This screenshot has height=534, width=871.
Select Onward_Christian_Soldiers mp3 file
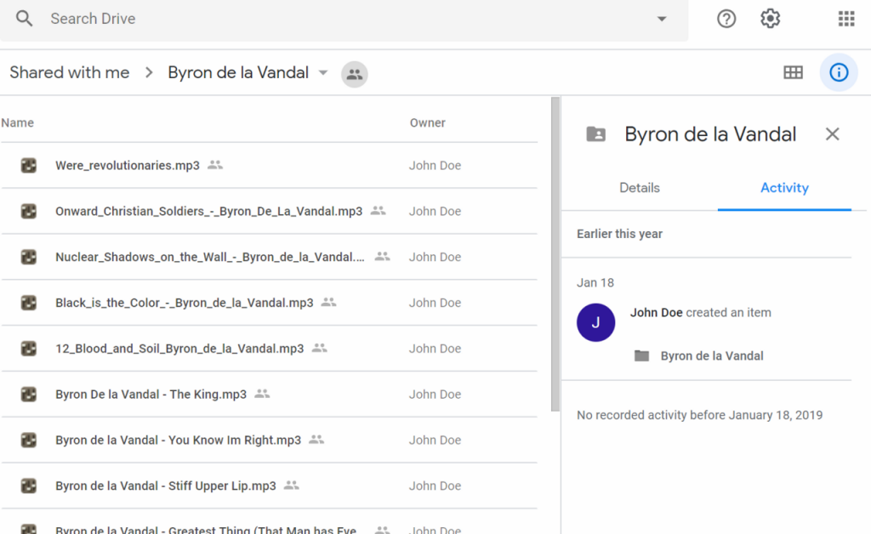coord(208,211)
